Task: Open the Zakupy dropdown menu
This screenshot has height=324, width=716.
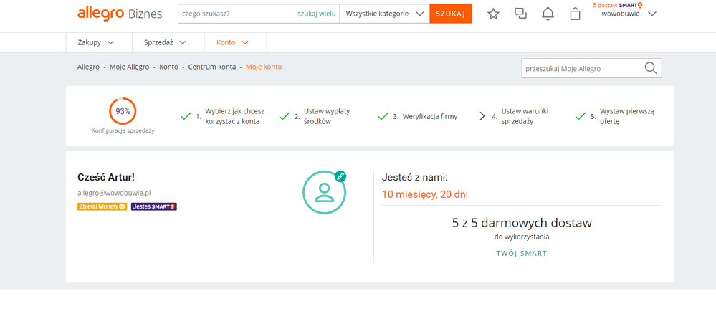Action: [95, 42]
